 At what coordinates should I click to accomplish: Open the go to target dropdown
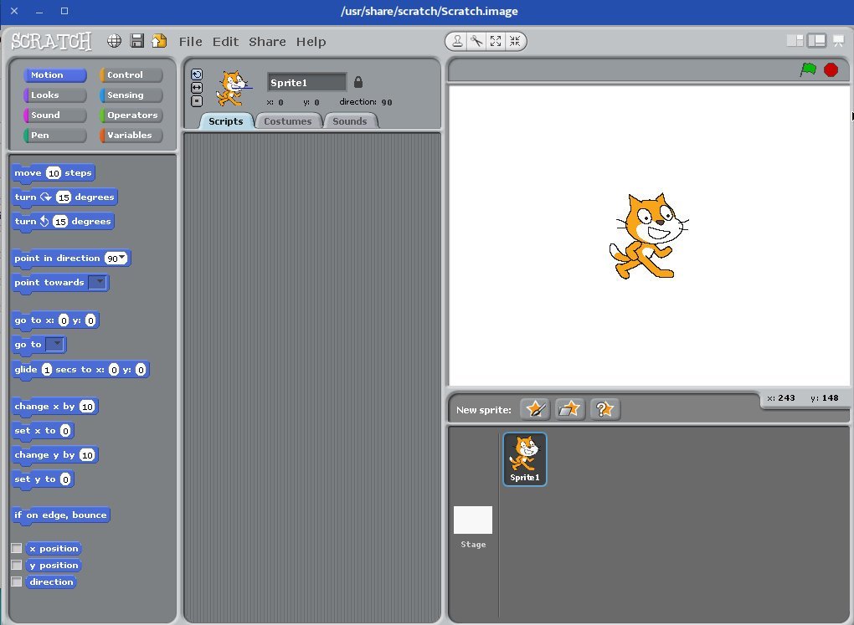[x=55, y=344]
